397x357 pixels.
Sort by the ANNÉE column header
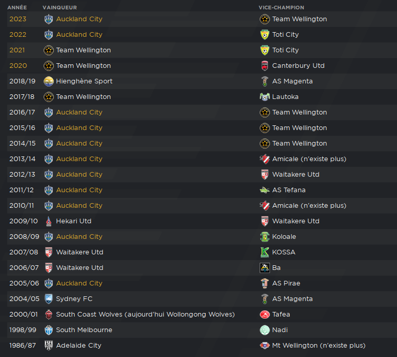click(x=17, y=8)
